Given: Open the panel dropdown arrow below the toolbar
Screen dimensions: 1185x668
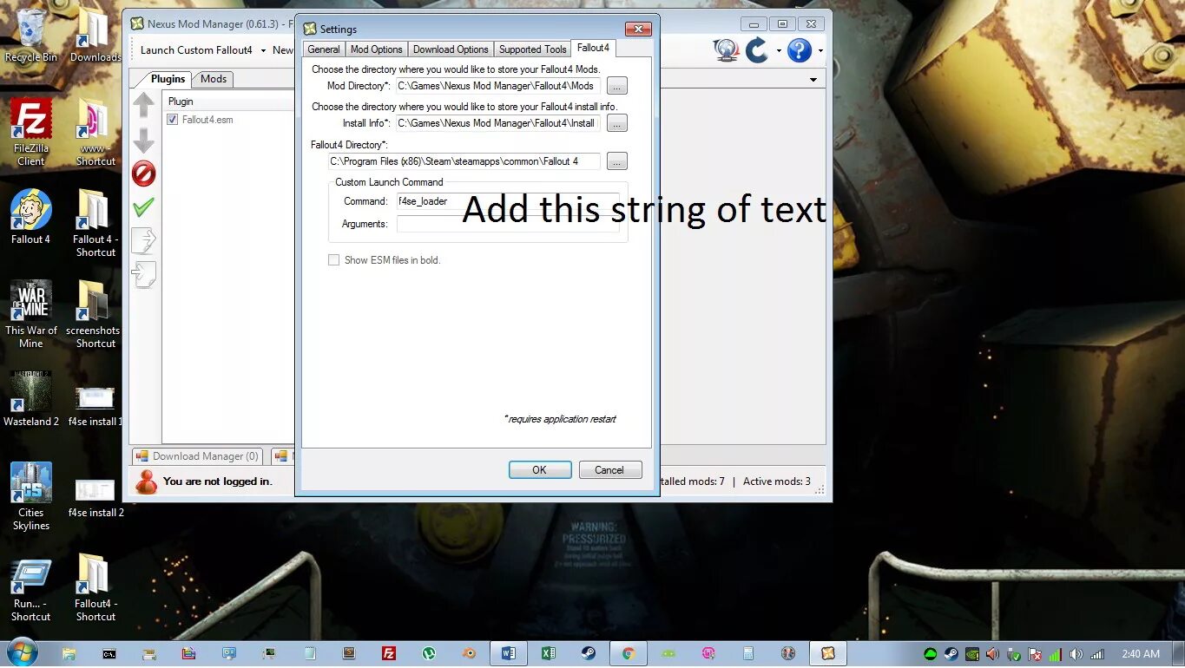Looking at the screenshot, I should (x=813, y=80).
